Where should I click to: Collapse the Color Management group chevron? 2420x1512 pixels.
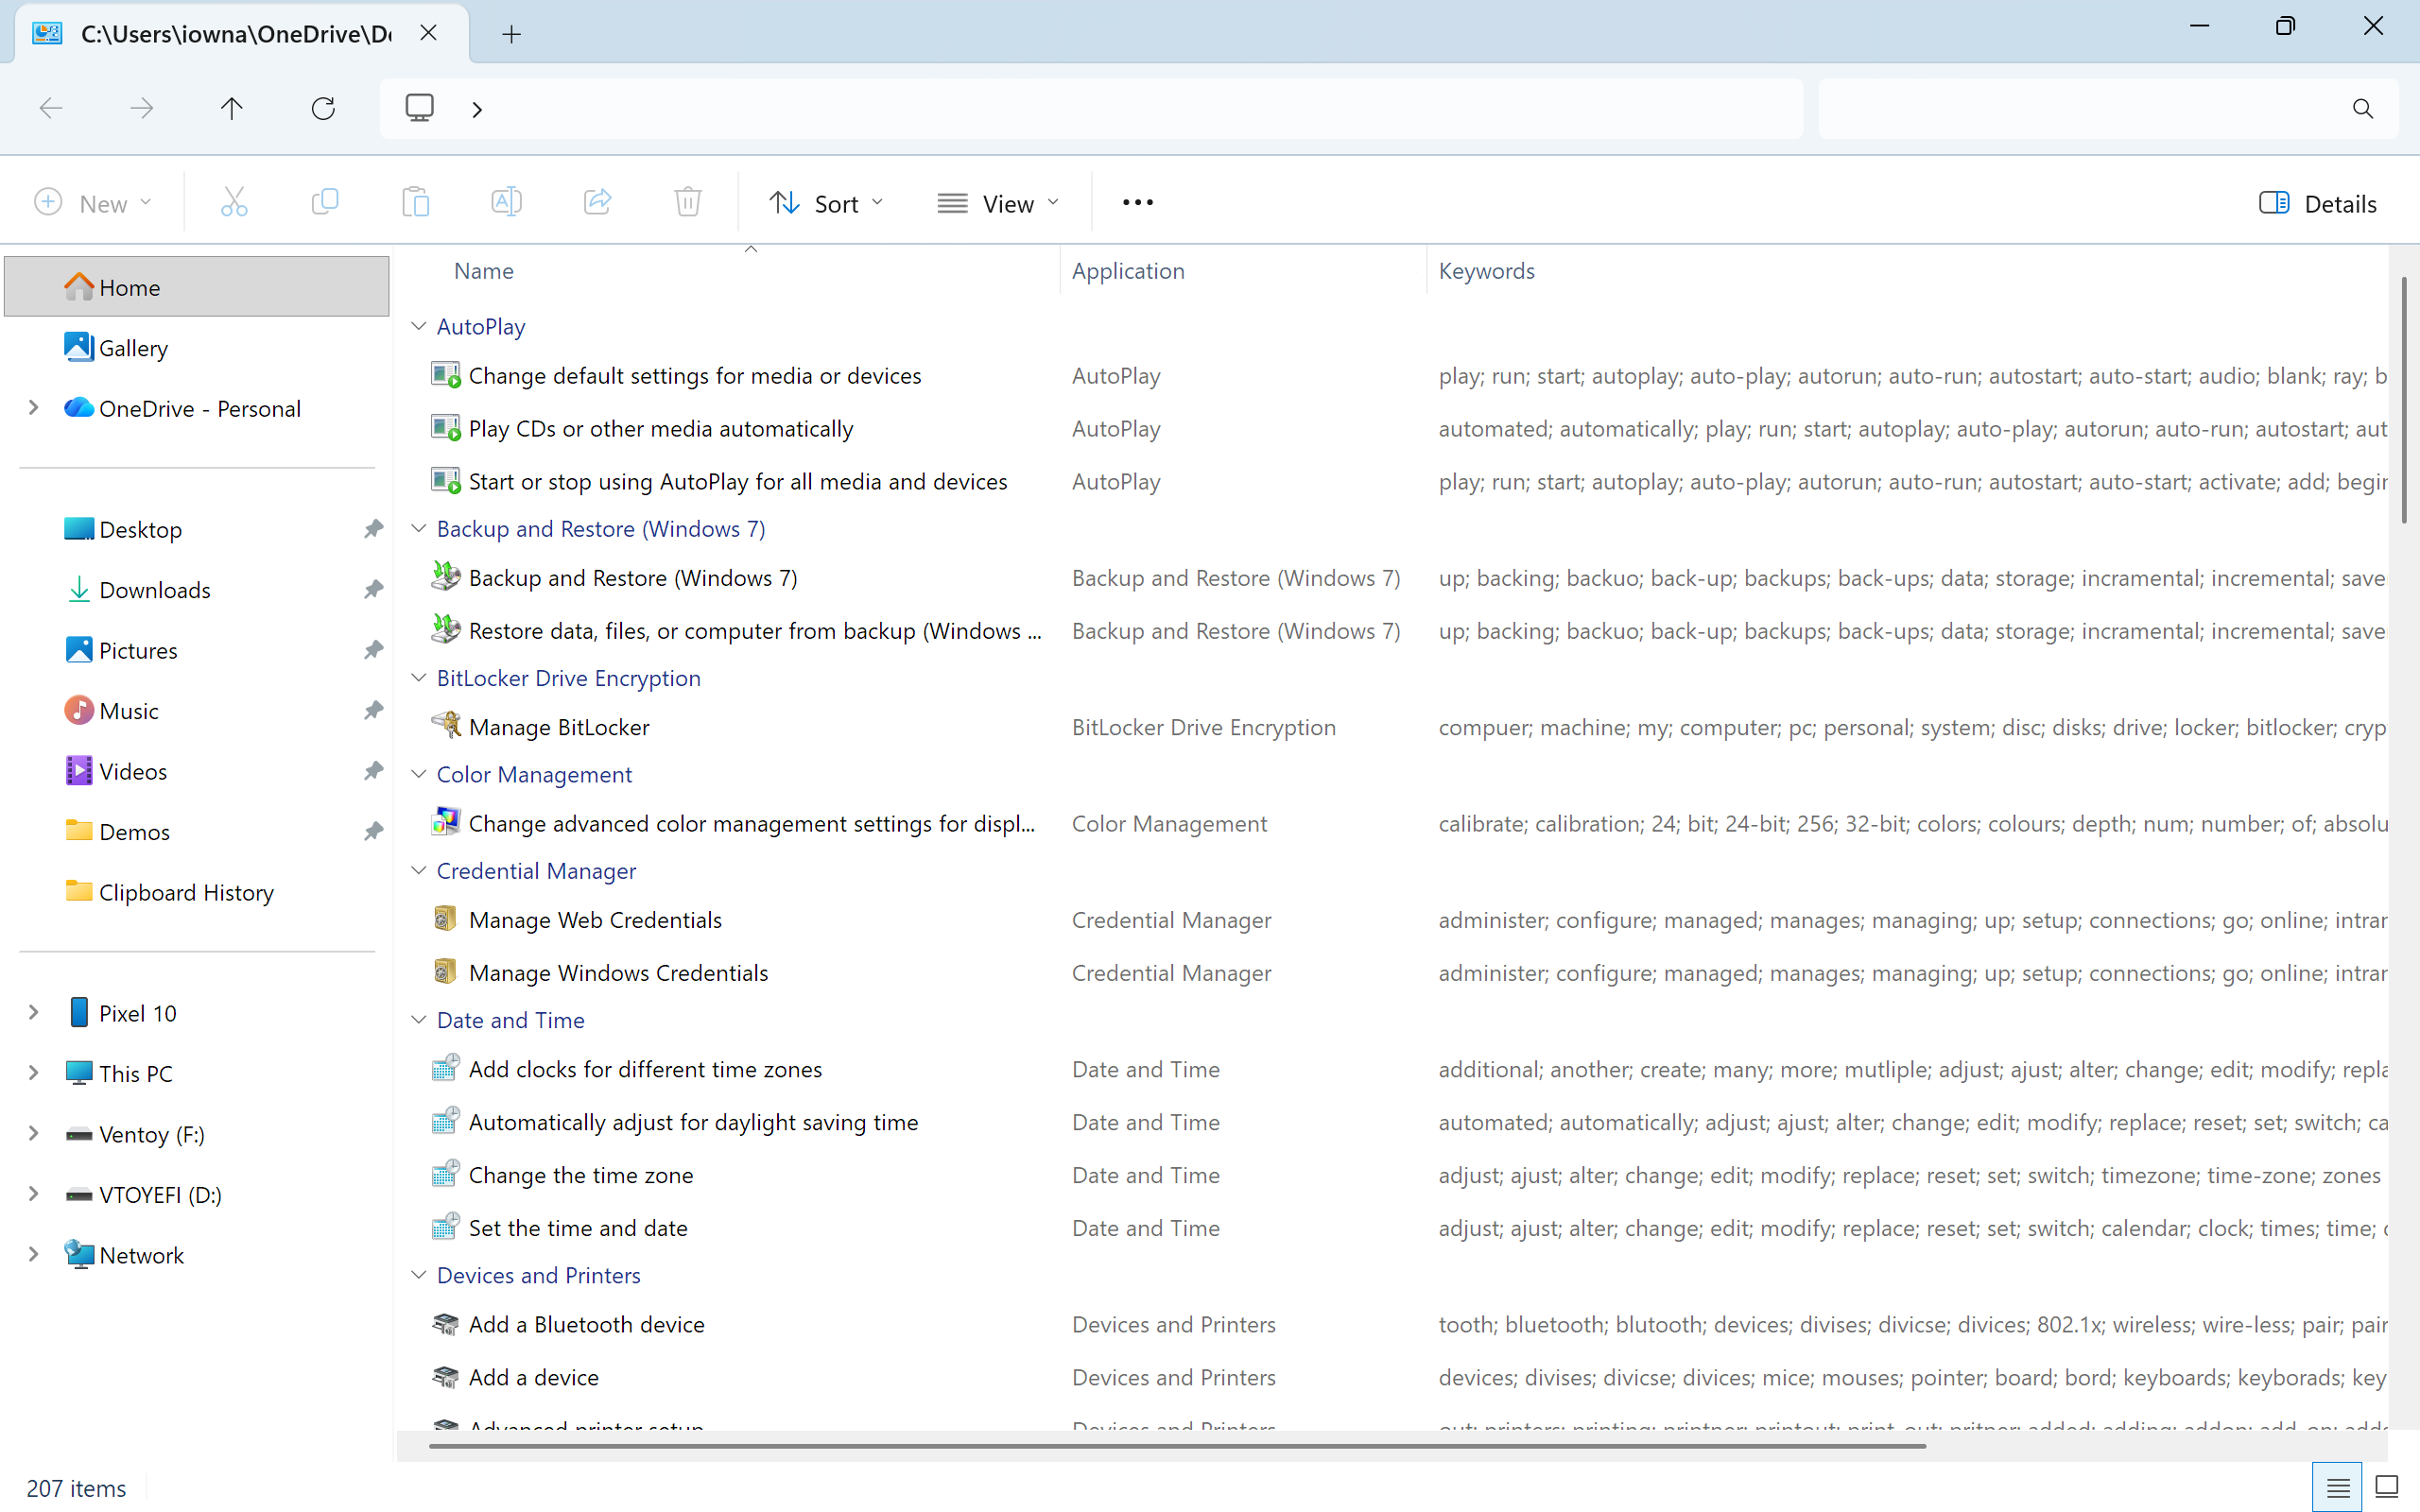[x=419, y=774]
